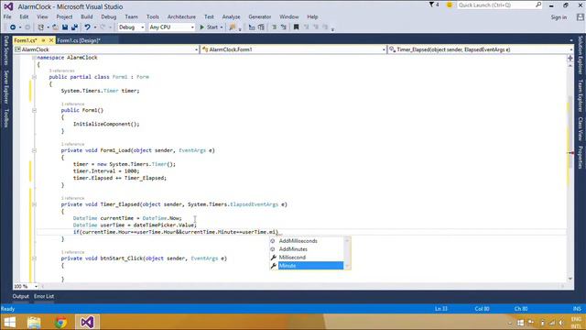Click the IntelliSense list scrollbar

(x=347, y=253)
